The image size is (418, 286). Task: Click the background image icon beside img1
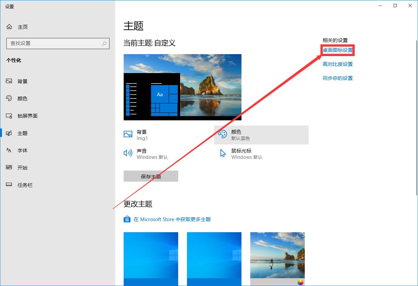click(x=128, y=134)
